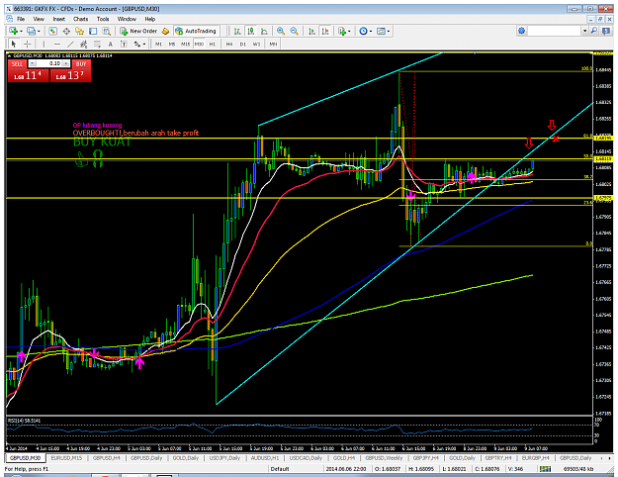Open the New Chart toolbar icon
This screenshot has height=477, width=618.
pos(13,31)
